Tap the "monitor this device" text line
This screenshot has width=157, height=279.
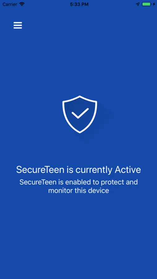pyautogui.click(x=79, y=191)
